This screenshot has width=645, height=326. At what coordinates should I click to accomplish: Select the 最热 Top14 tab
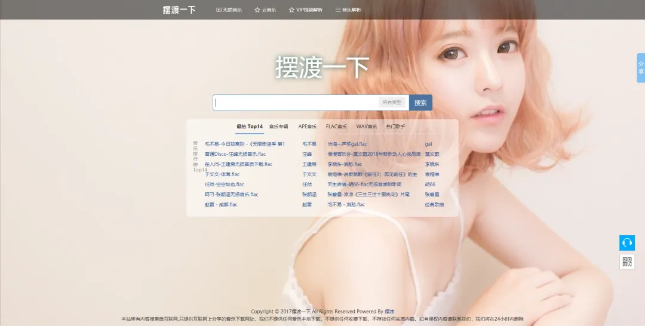point(249,127)
